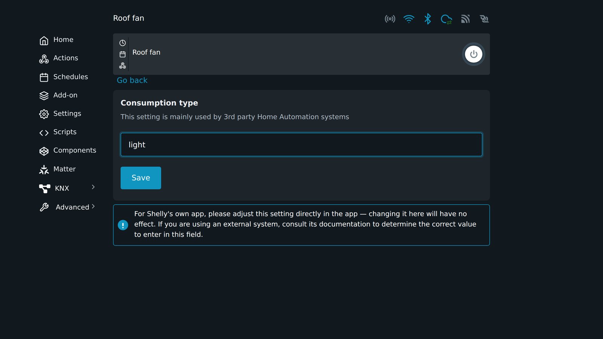Open the Matter menu item
Screen dimensions: 603x339
(64, 169)
